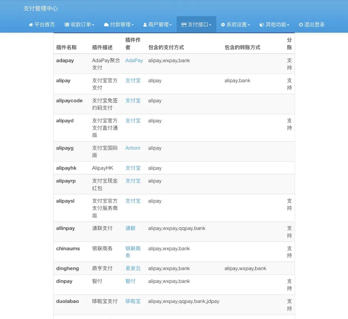
Task: Select the adapay plugin name
Action: 65,60
